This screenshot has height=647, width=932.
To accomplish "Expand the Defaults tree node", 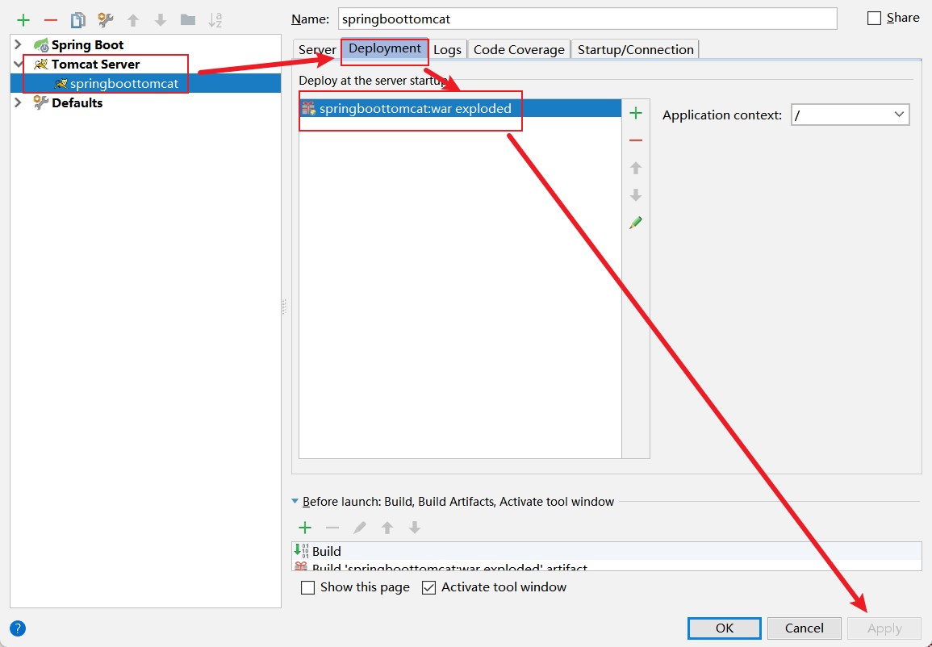I will [x=18, y=102].
